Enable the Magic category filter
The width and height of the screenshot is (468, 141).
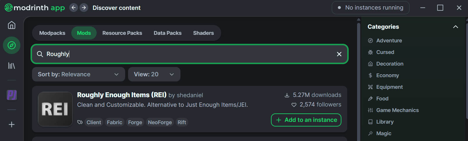pos(384,133)
